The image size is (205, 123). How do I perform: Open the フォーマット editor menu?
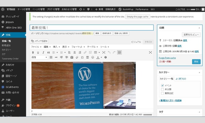coord(78,47)
